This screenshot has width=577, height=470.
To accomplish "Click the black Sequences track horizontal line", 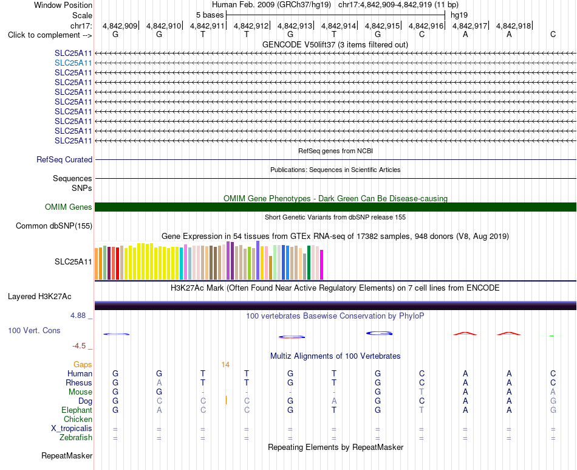I will (335, 178).
